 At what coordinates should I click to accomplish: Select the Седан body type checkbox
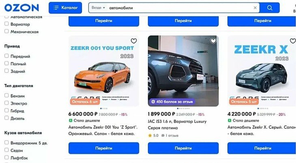coord(6,150)
